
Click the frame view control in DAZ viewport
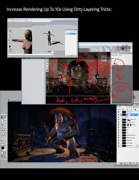point(47,67)
